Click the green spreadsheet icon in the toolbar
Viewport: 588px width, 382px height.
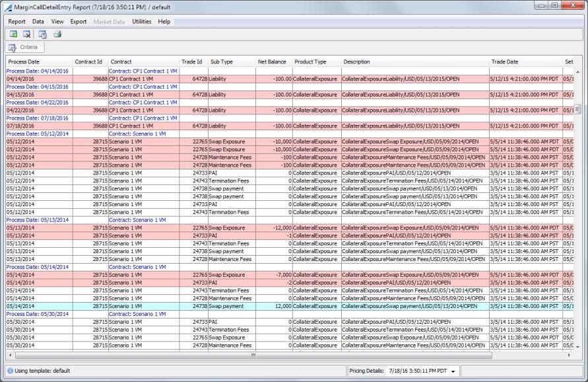tap(13, 34)
